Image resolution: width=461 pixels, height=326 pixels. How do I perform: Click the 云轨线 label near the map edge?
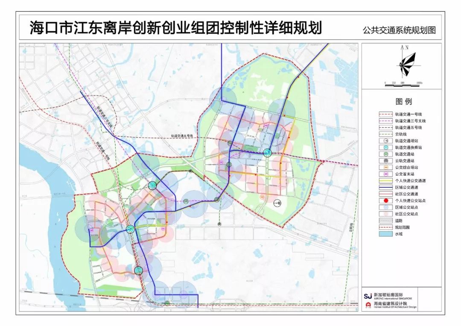[350, 226]
